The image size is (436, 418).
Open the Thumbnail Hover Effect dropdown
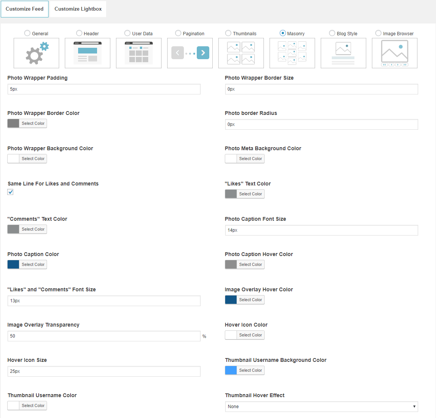tap(322, 407)
